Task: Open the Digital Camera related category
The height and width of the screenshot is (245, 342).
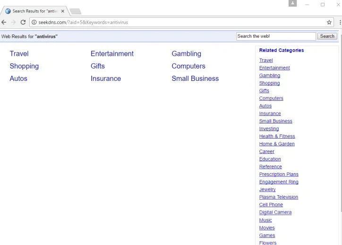Action: [x=275, y=212]
